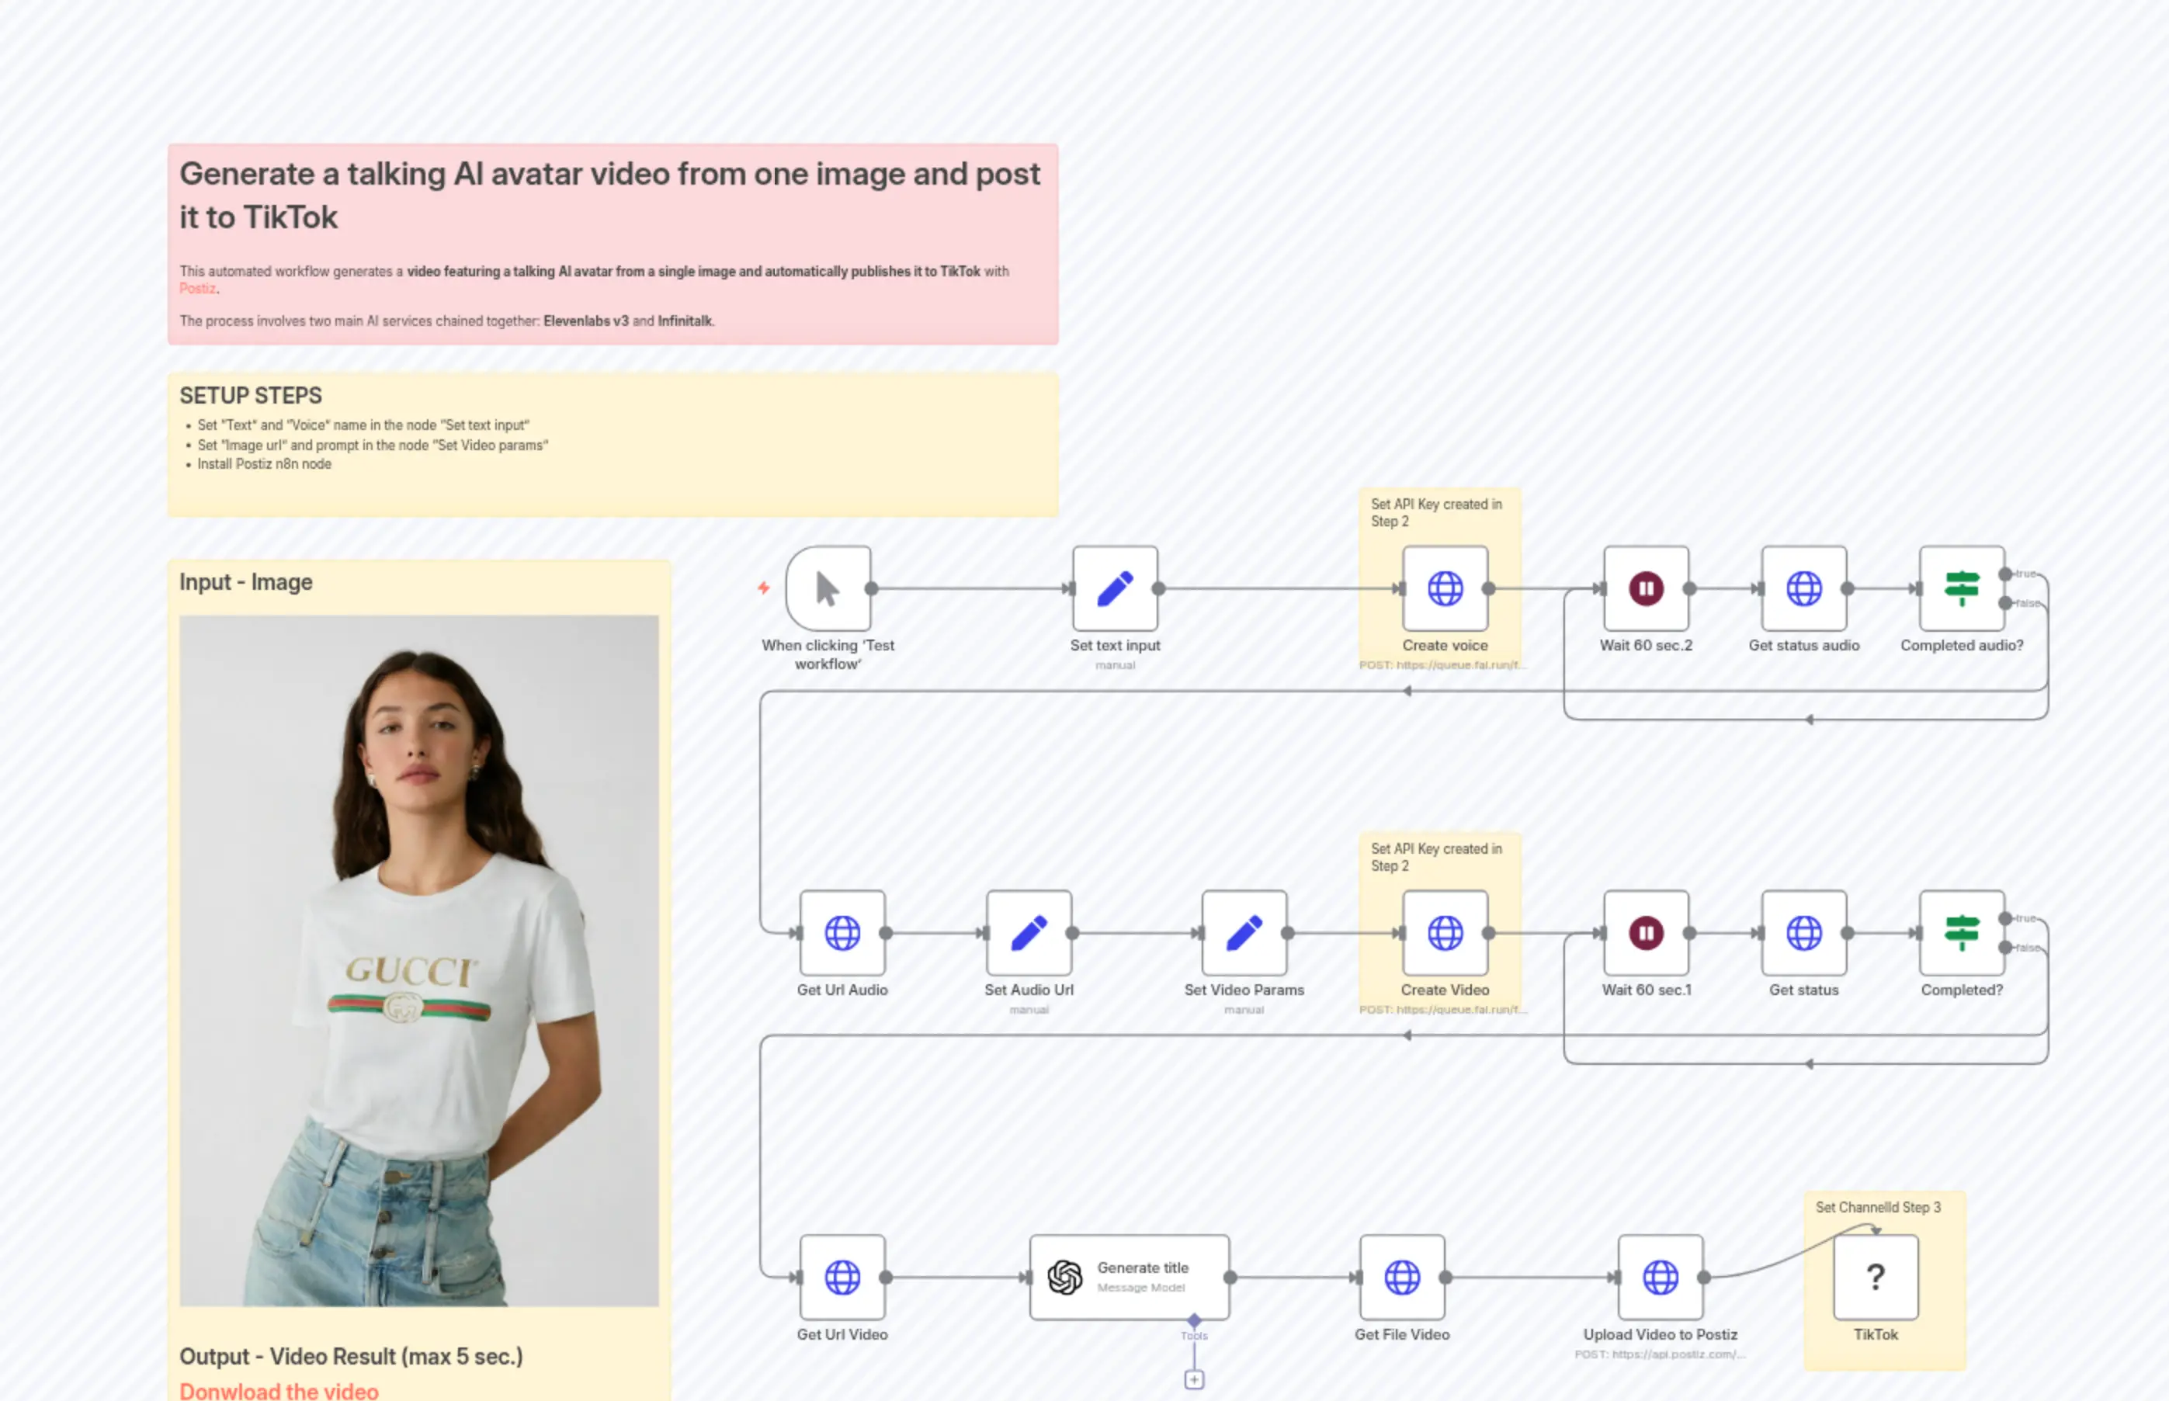The width and height of the screenshot is (2169, 1401).
Task: Click the Wait 60 sec.2 pause node
Action: point(1645,588)
